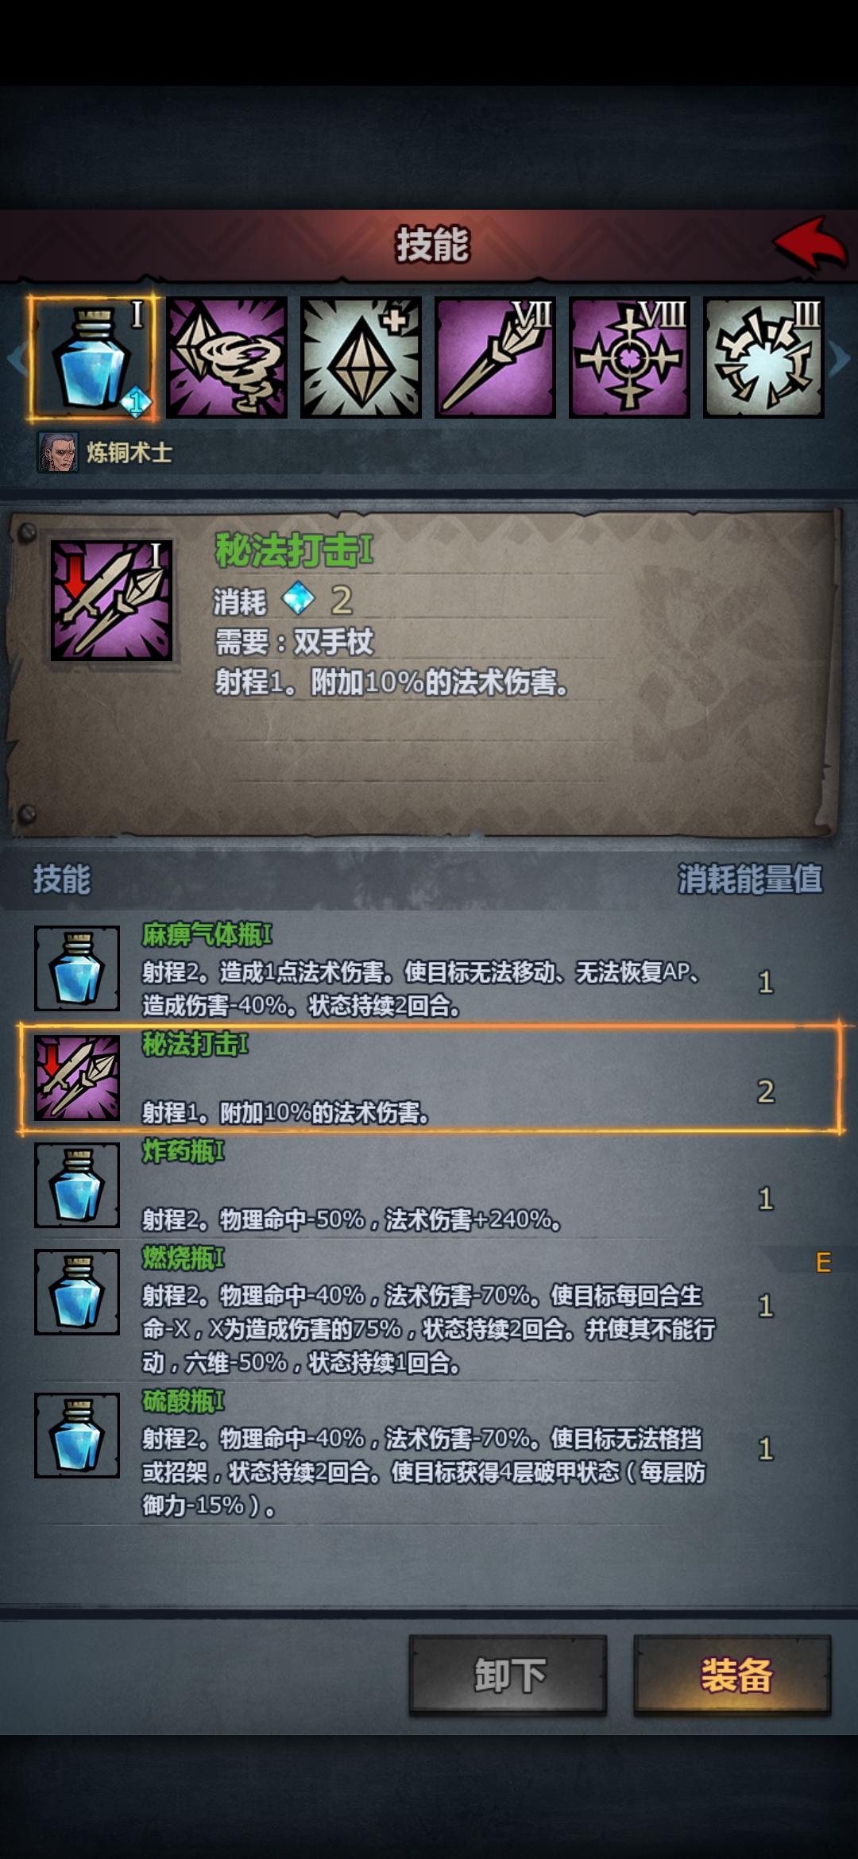The width and height of the screenshot is (858, 1859).
Task: Click the 秘法打击I icon in detail panel
Action: pyautogui.click(x=112, y=601)
